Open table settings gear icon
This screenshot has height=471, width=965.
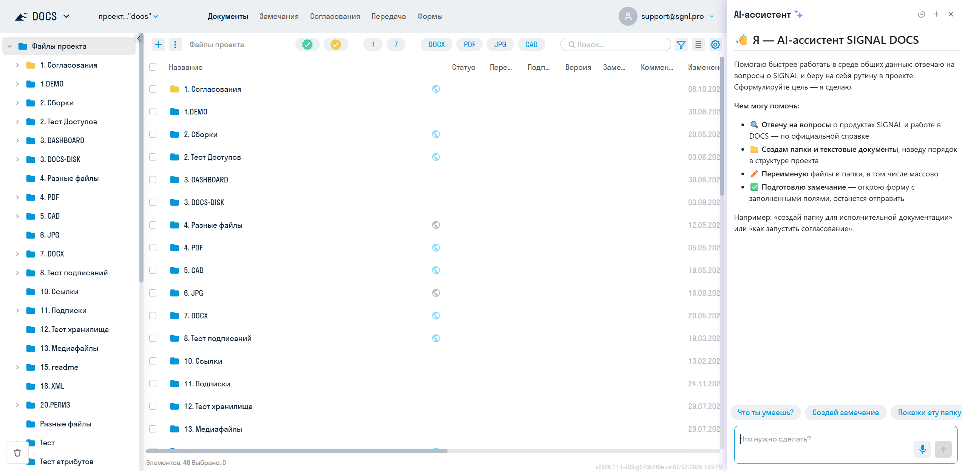coord(715,45)
